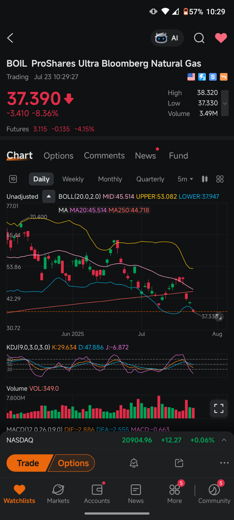Open MACD indicator settings
This screenshot has width=234, height=520.
click(88, 429)
